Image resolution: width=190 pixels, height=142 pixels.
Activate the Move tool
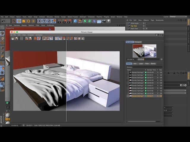(19, 21)
